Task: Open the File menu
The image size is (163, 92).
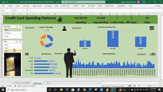Action: pos(3,6)
